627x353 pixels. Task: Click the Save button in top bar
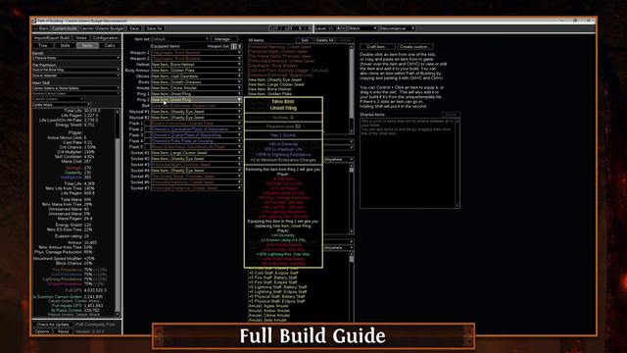point(134,28)
